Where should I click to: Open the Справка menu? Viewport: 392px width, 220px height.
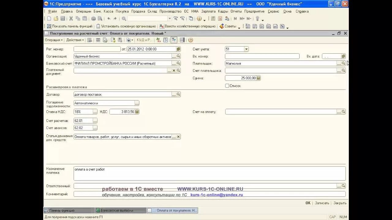[302, 11]
